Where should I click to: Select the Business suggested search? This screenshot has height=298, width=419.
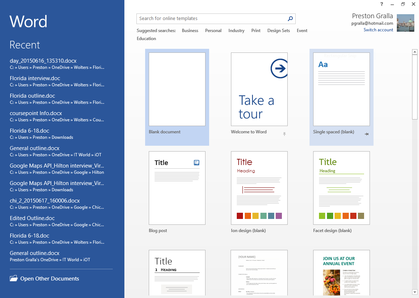pyautogui.click(x=190, y=31)
